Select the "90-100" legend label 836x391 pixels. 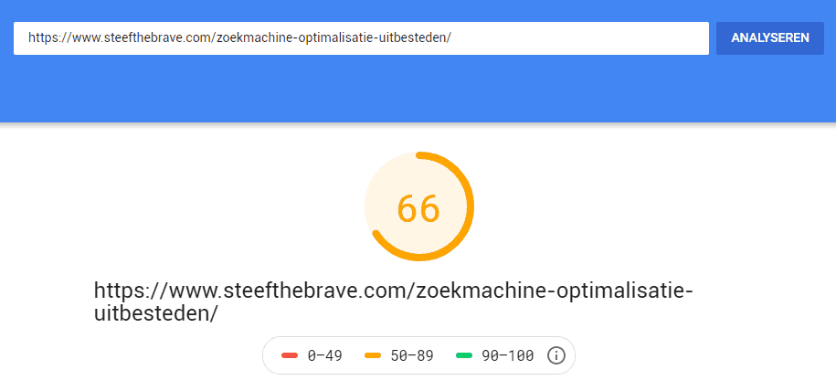click(x=507, y=355)
